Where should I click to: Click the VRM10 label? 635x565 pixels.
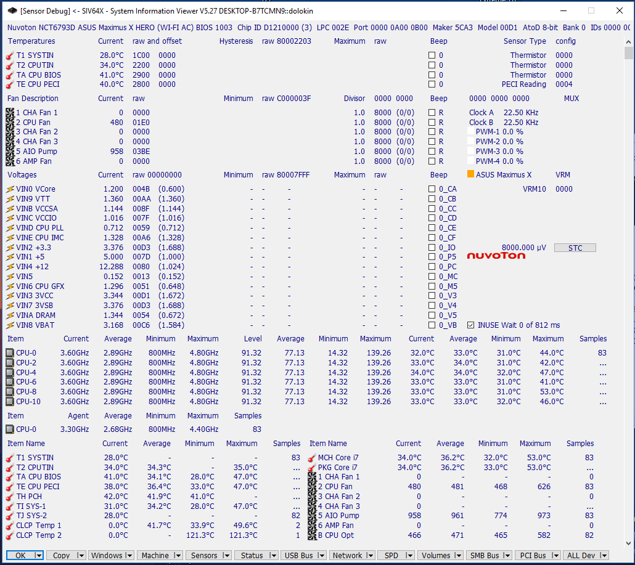point(534,189)
